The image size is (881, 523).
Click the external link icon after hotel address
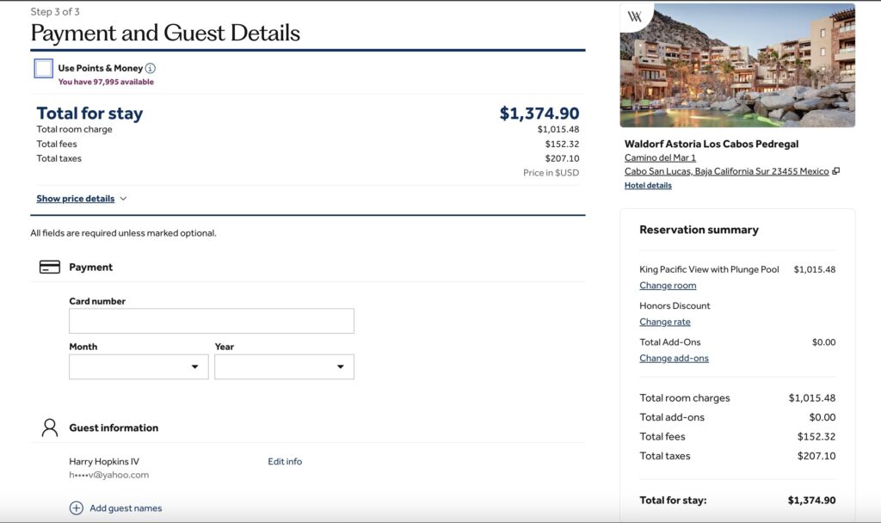836,171
